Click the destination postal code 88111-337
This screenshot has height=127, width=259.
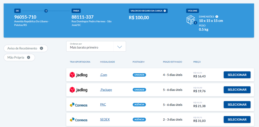(83, 17)
